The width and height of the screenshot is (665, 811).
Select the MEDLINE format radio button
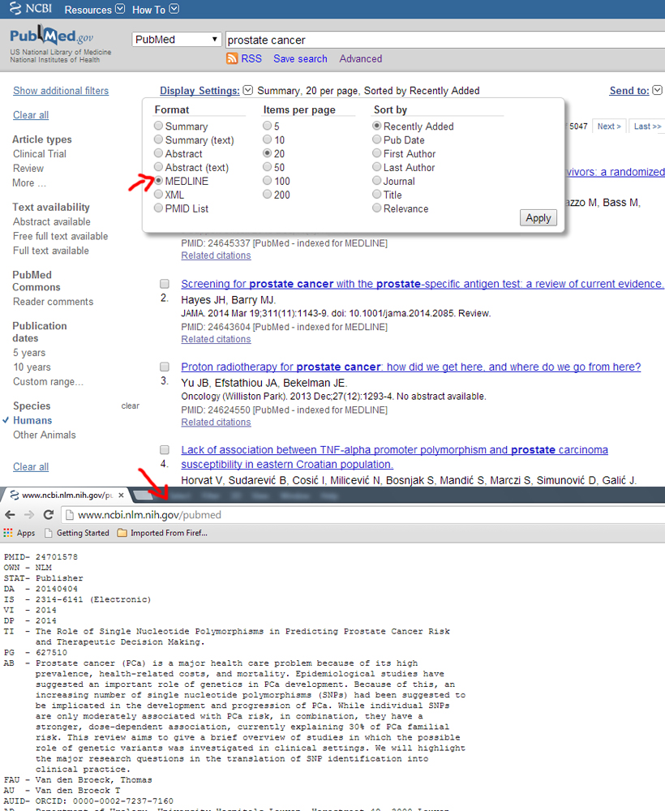tap(159, 181)
